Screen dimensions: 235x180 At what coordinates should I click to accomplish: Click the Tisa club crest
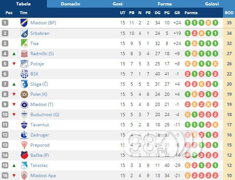click(24, 44)
